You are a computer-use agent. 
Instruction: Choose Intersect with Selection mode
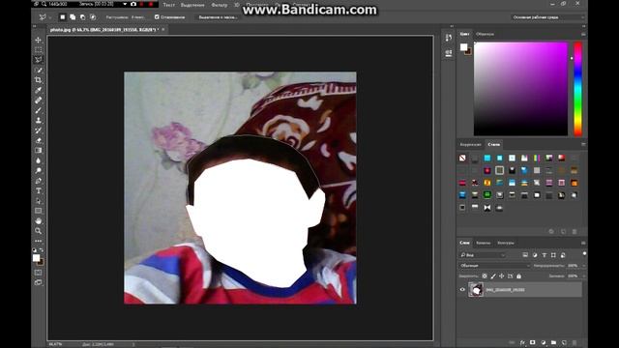point(93,17)
